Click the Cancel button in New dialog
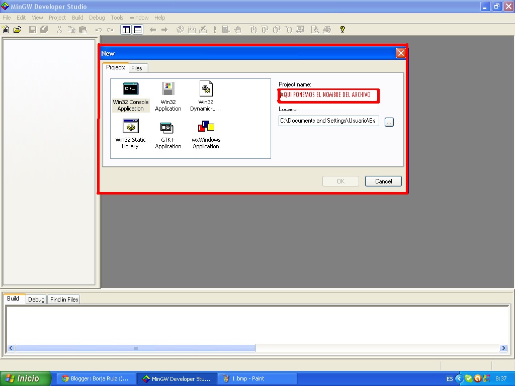515x386 pixels. (383, 181)
